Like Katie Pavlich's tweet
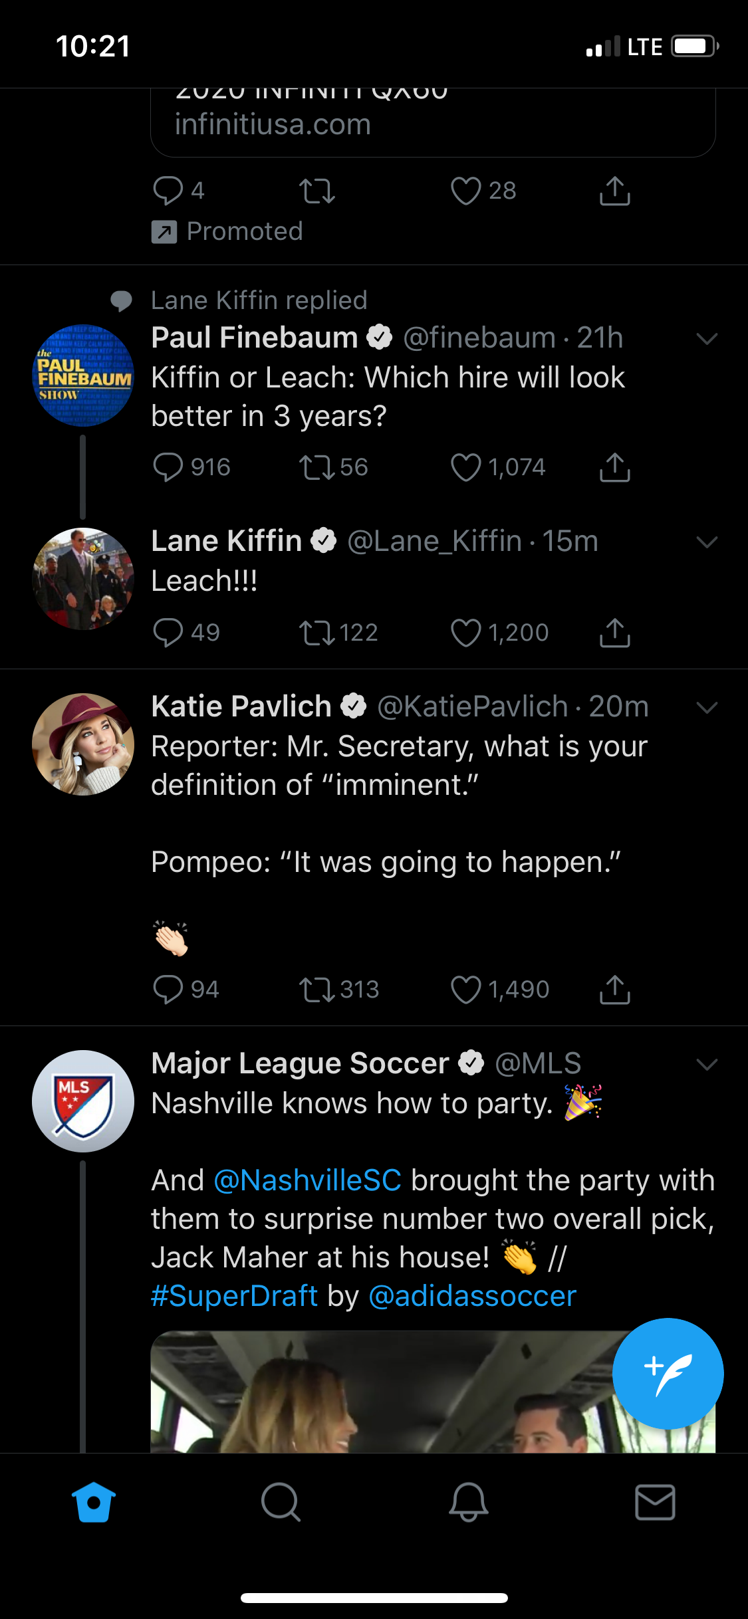The height and width of the screenshot is (1619, 748). coord(465,990)
